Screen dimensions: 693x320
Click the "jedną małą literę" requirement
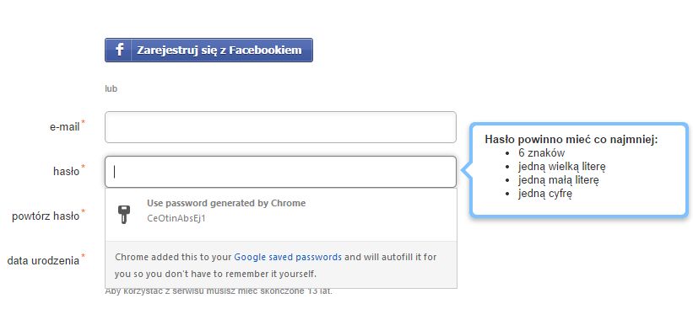click(559, 180)
